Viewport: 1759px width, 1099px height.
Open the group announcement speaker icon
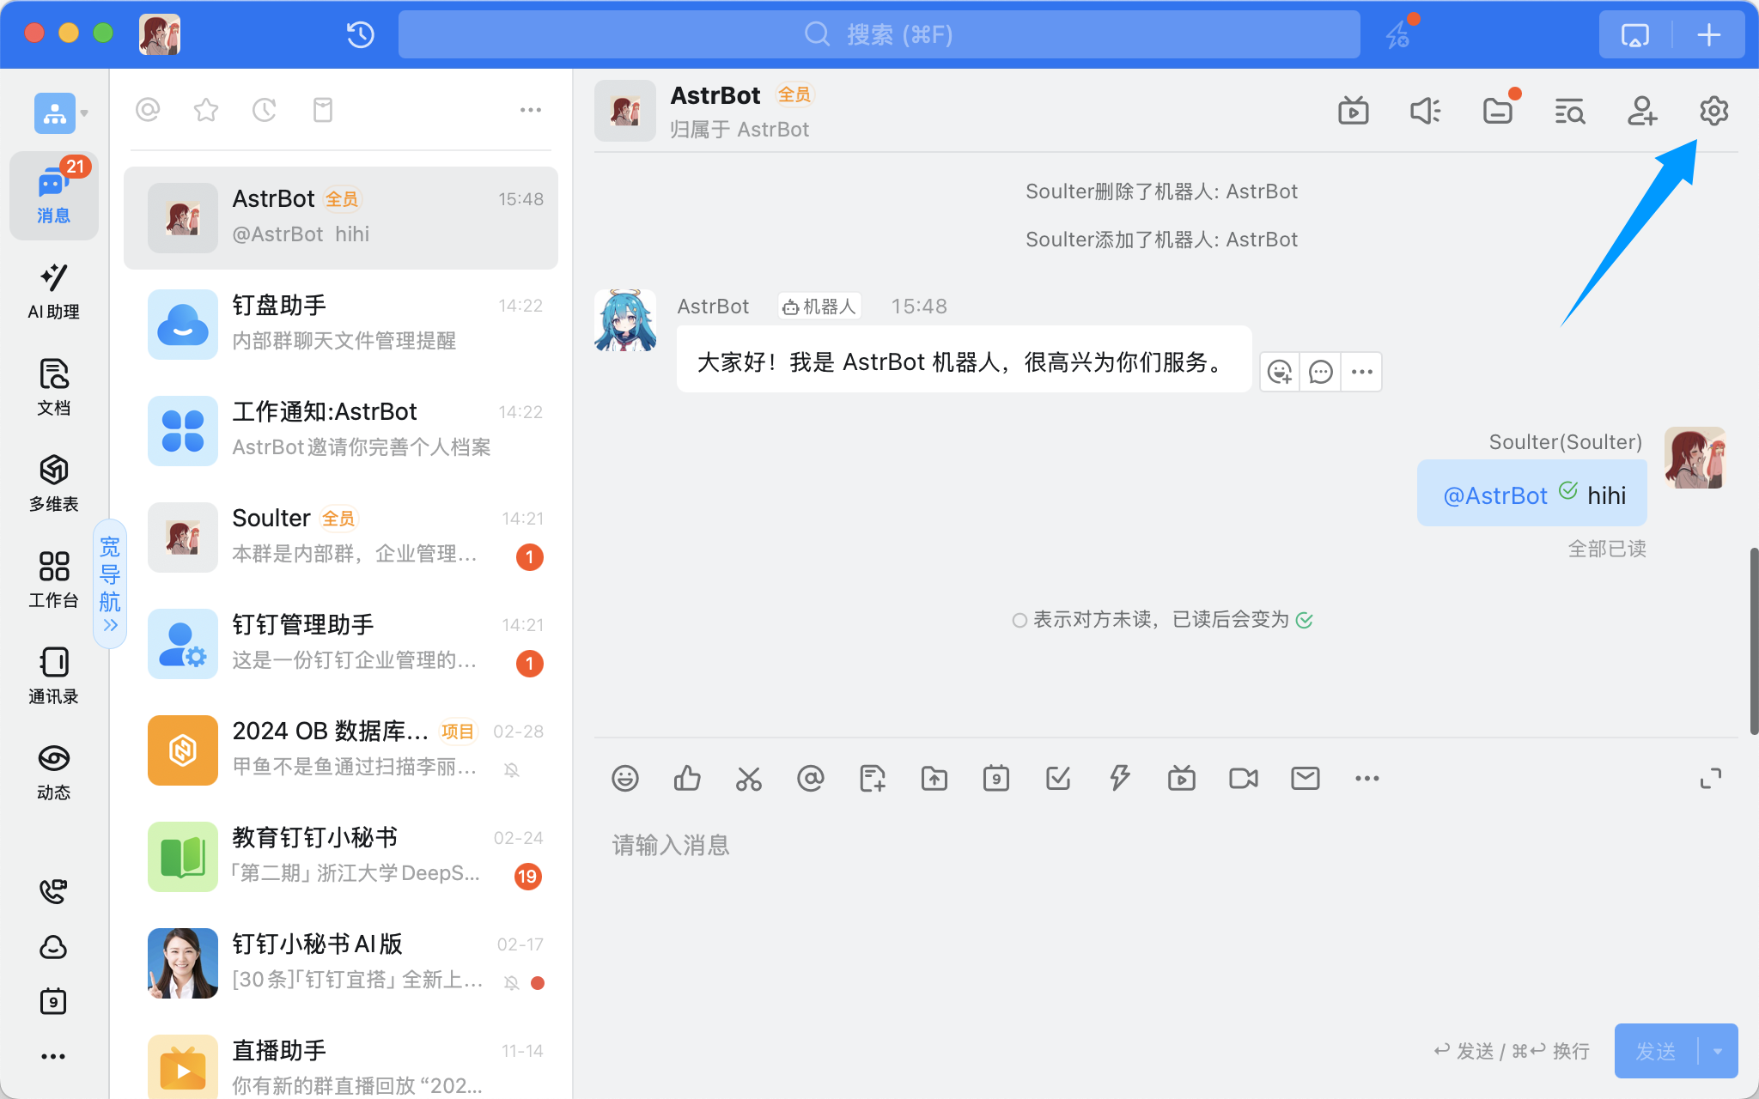click(x=1426, y=111)
